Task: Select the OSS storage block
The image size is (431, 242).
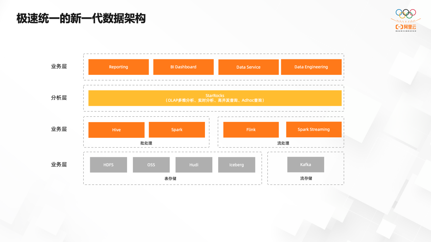Action: [151, 165]
